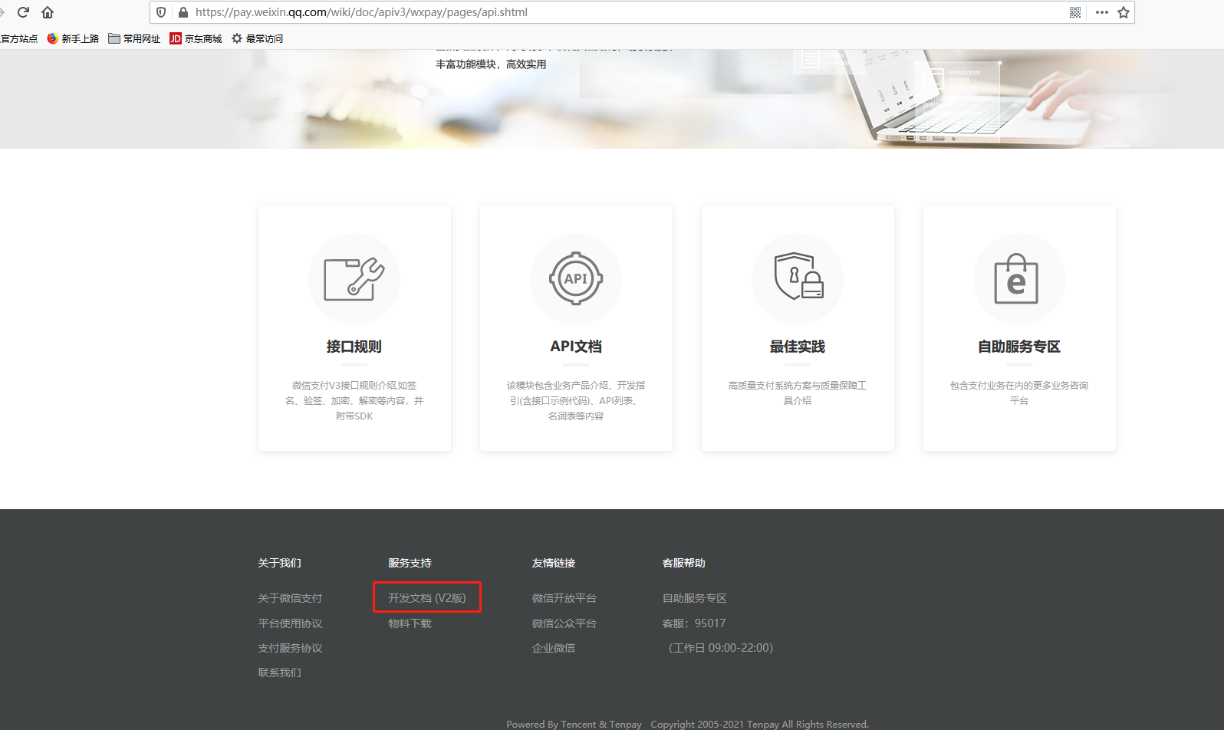Click the 微信支付V3接口规则 description text
This screenshot has width=1224, height=730.
[x=354, y=400]
